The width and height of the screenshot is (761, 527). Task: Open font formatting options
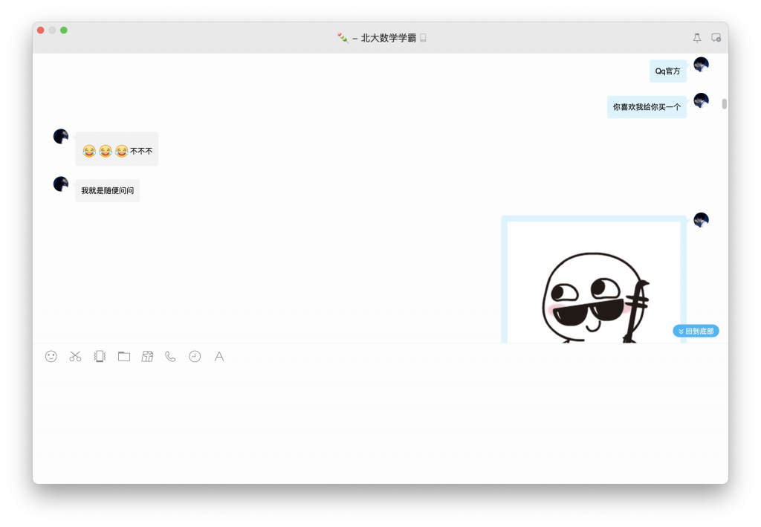point(219,357)
